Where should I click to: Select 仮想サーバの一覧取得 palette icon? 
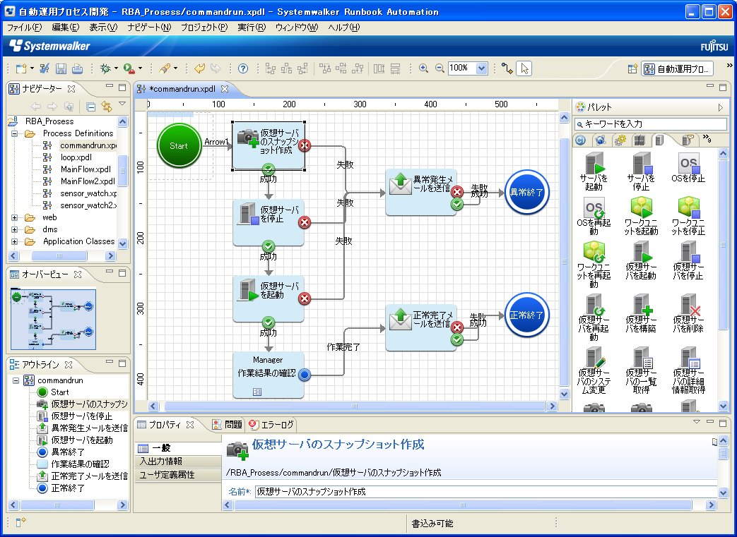tap(641, 371)
